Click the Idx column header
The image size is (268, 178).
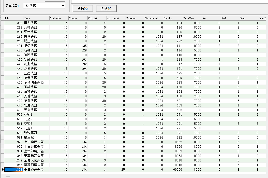13,18
